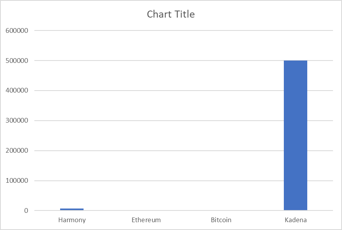Select the Kadena label below the bar
The image size is (342, 230).
point(296,220)
